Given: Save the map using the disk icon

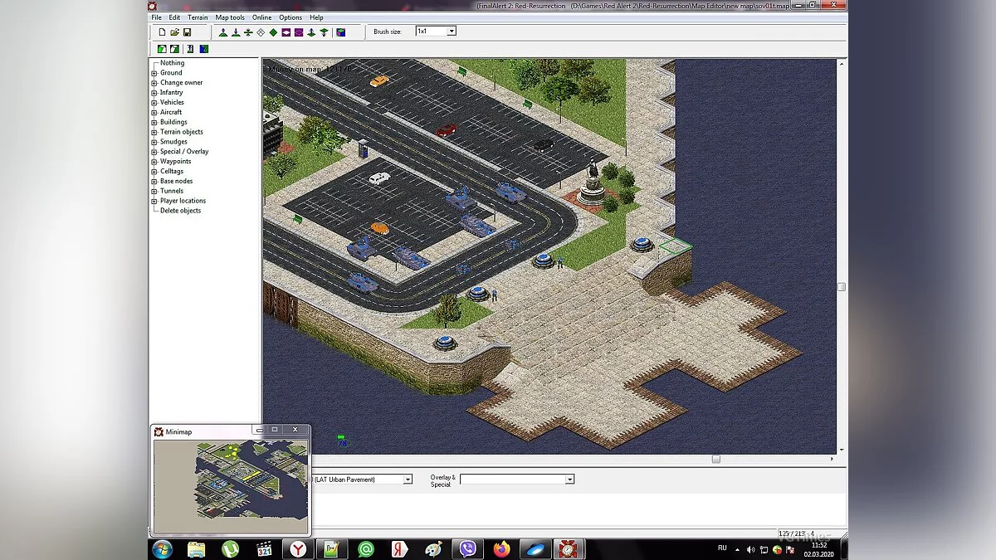Looking at the screenshot, I should pyautogui.click(x=186, y=31).
